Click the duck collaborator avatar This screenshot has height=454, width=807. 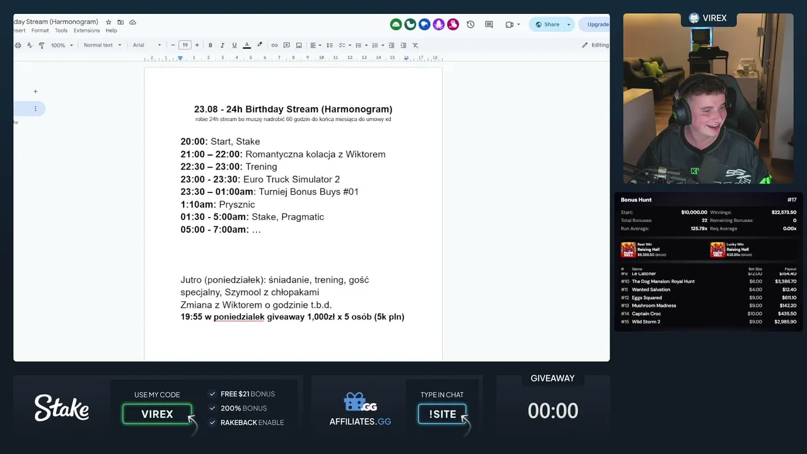(x=410, y=25)
